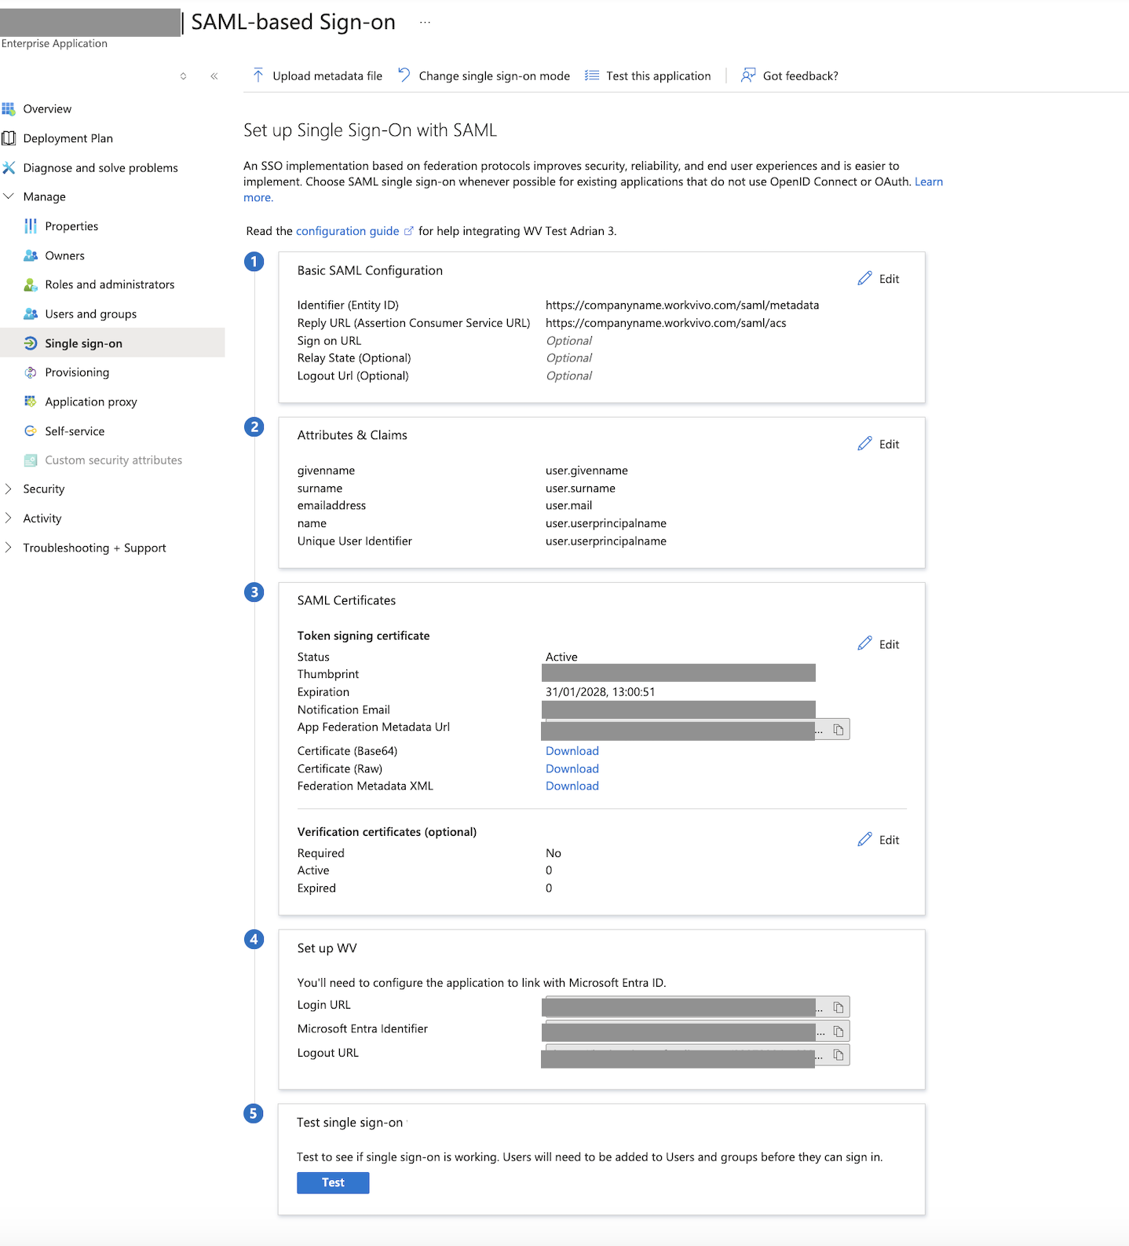Image resolution: width=1129 pixels, height=1246 pixels.
Task: Click the Overview grid icon in sidebar
Action: (9, 108)
